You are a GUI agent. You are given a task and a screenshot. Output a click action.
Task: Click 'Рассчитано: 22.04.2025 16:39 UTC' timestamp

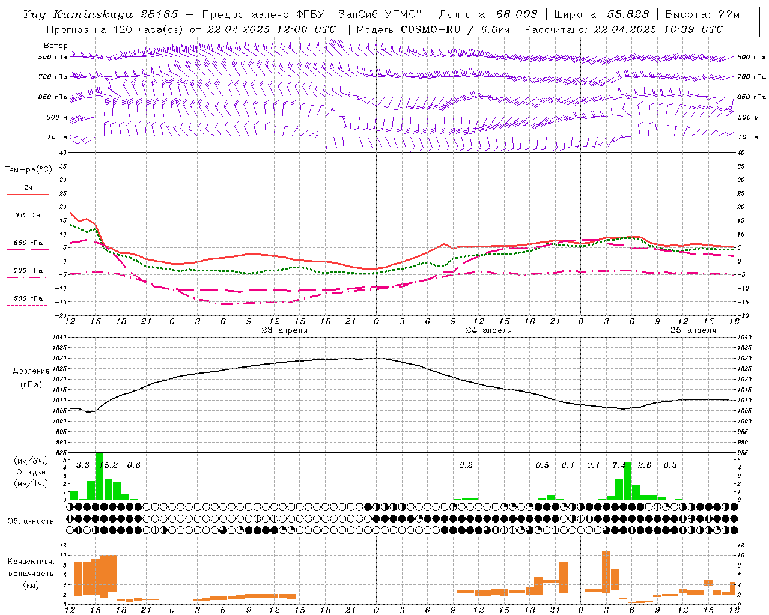(624, 29)
